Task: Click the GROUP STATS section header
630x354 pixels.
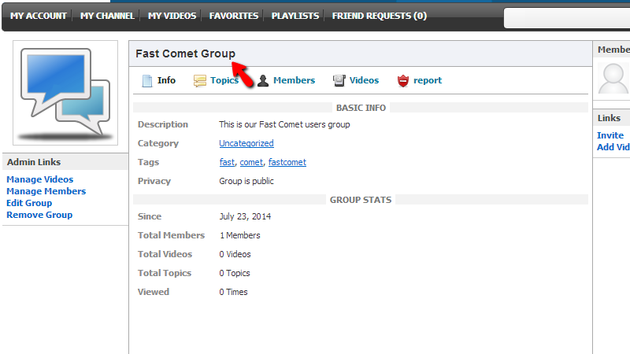Action: click(361, 200)
